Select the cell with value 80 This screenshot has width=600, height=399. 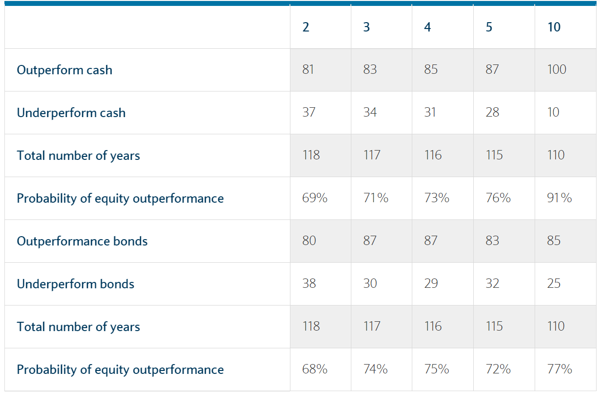(x=309, y=241)
